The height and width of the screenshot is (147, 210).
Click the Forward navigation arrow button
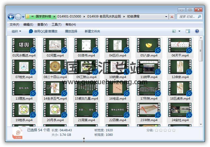18,17
